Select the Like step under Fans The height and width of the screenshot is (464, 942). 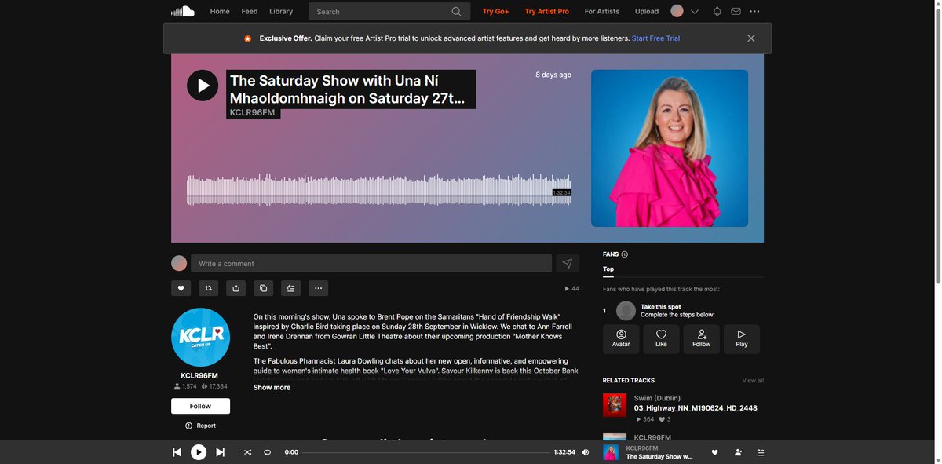661,339
